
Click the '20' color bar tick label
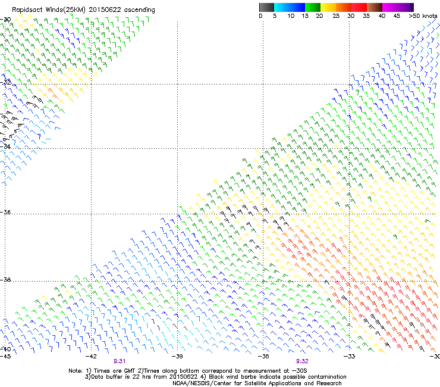[x=319, y=16]
